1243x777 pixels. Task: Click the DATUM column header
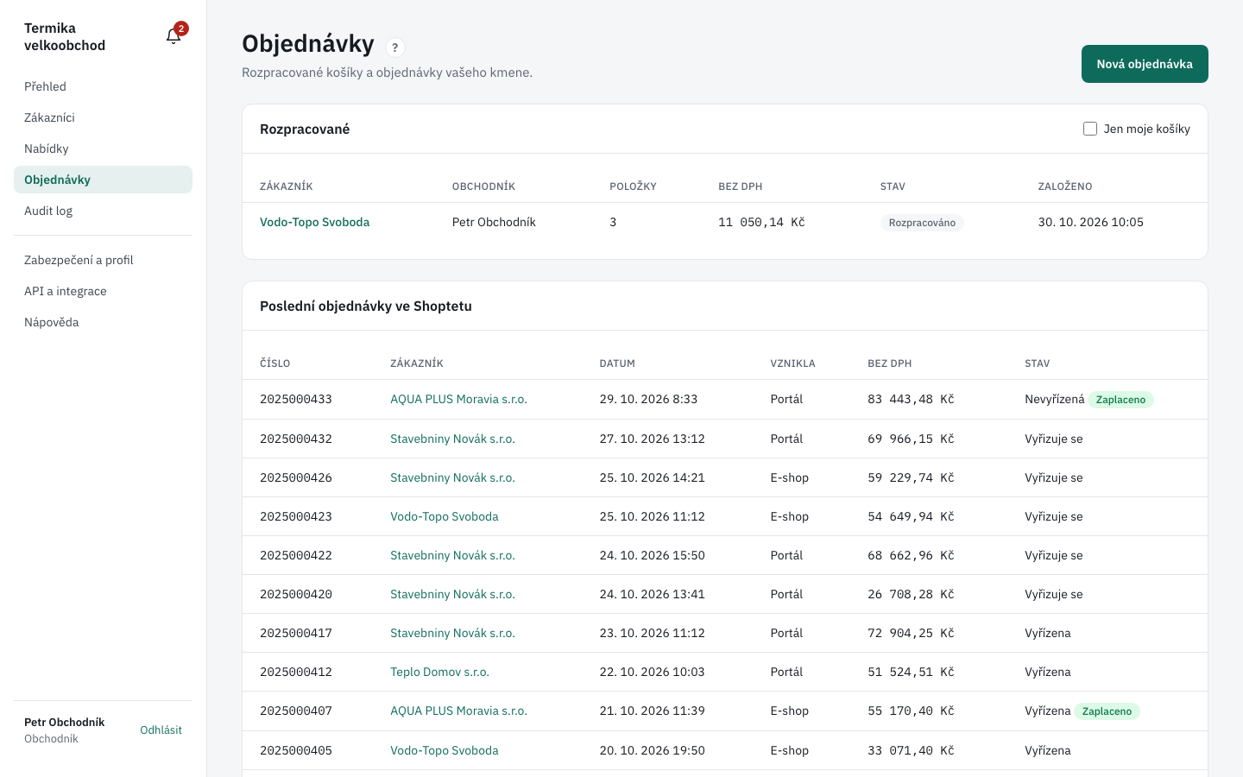click(617, 363)
